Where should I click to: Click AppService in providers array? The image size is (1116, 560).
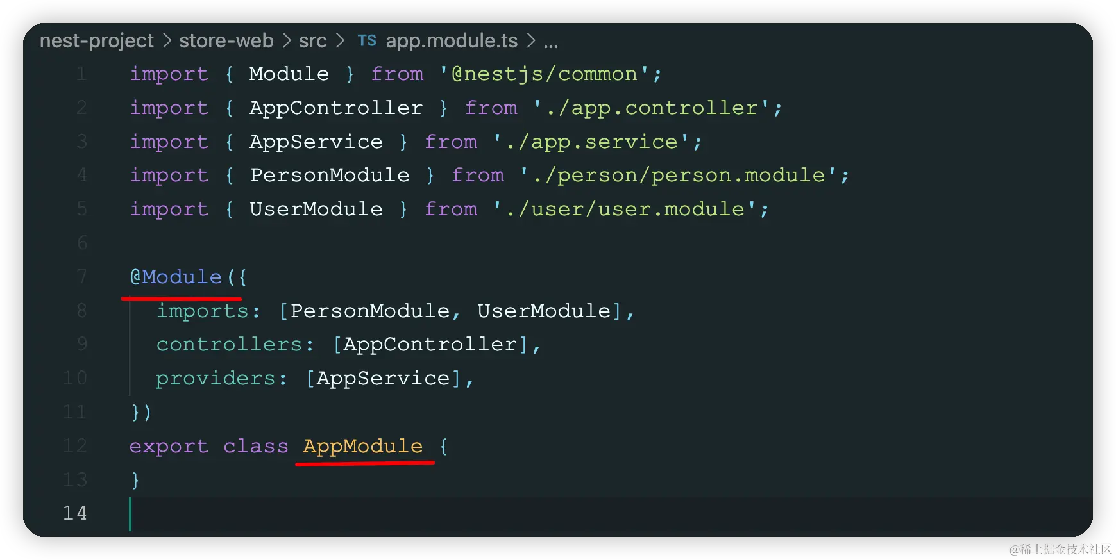pos(383,379)
